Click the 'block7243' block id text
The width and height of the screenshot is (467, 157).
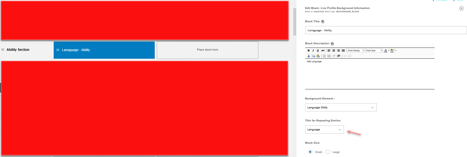coord(319,12)
